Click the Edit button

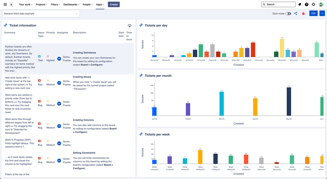coord(314,13)
